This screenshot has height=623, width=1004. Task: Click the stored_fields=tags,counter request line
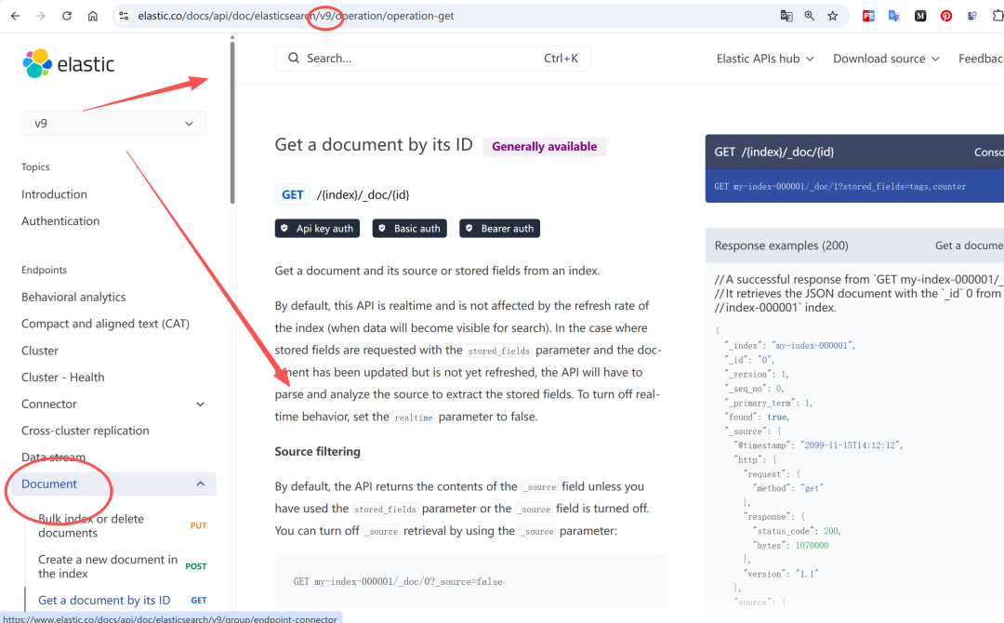(x=840, y=187)
